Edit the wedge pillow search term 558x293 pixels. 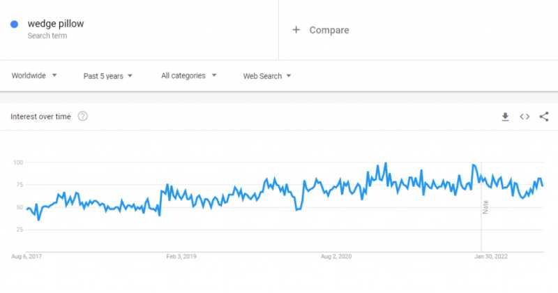56,24
